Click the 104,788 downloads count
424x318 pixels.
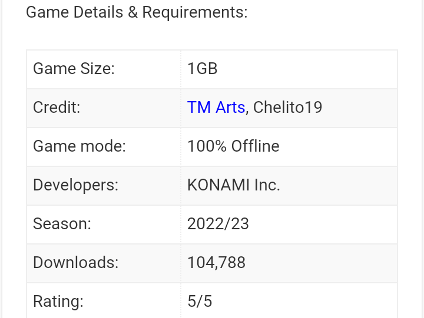pyautogui.click(x=216, y=263)
